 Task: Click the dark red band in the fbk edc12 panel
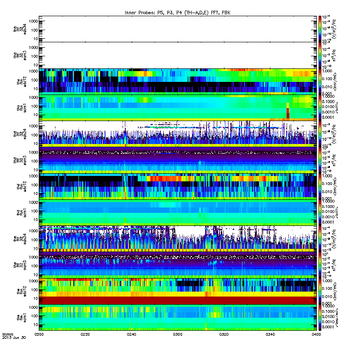coord(178,300)
